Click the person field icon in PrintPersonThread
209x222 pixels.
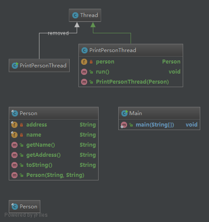click(84, 62)
